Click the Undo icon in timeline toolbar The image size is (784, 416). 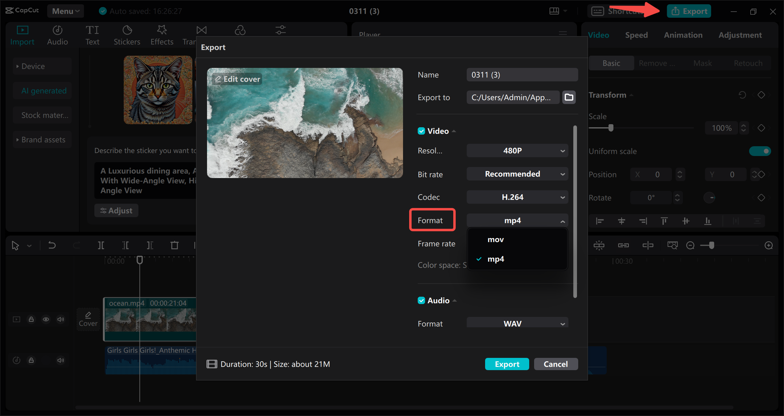coord(51,244)
